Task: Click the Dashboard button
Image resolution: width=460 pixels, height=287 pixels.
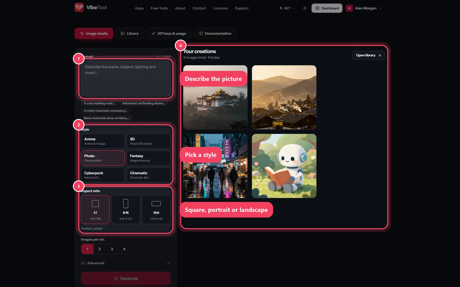Action: point(327,8)
